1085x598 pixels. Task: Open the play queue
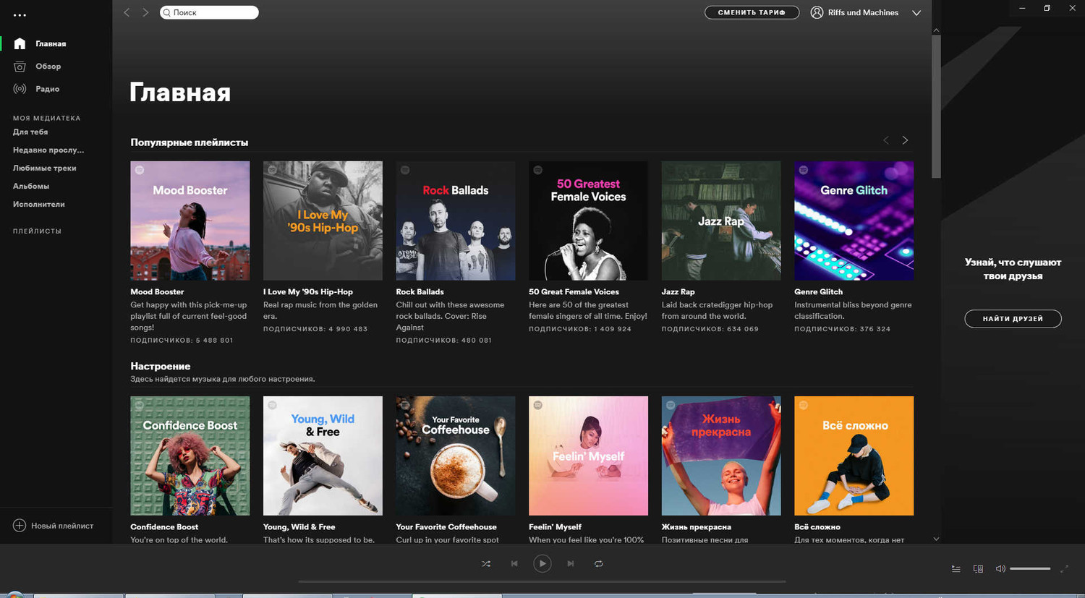pyautogui.click(x=956, y=569)
